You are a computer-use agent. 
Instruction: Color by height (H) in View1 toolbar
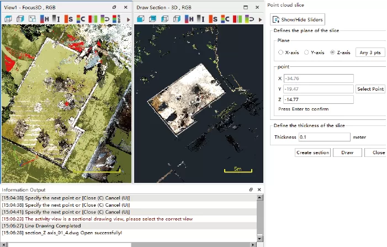point(44,19)
